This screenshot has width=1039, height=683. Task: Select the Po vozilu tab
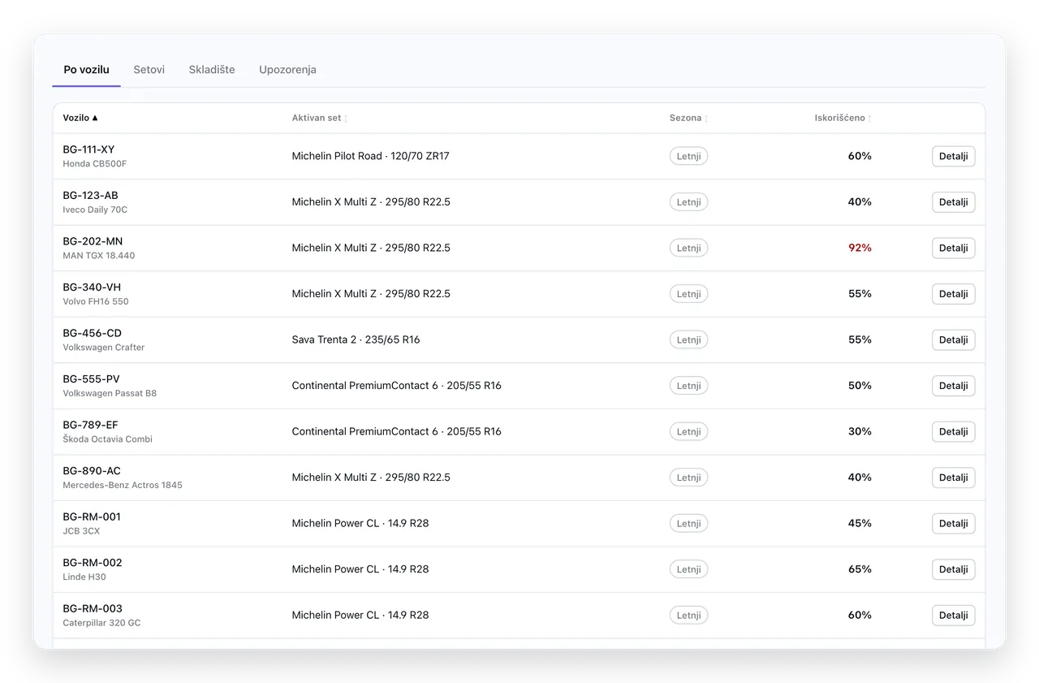pos(87,70)
